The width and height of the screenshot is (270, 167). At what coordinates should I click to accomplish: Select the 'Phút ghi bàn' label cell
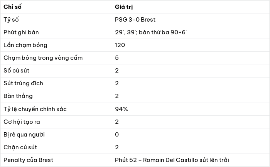pyautogui.click(x=56, y=32)
